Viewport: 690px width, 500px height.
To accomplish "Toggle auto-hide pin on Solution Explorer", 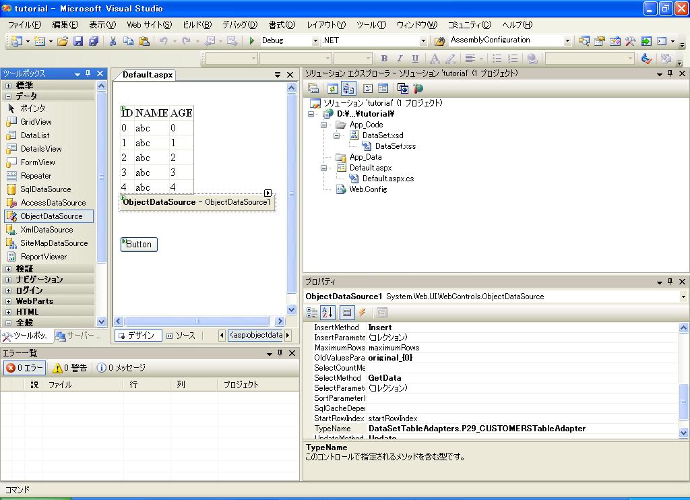I will [x=670, y=73].
